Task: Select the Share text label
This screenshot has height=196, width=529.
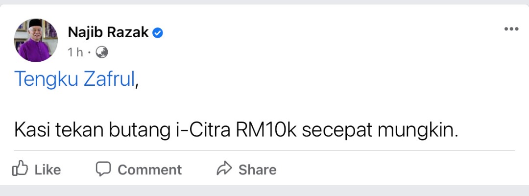Action: pos(258,170)
